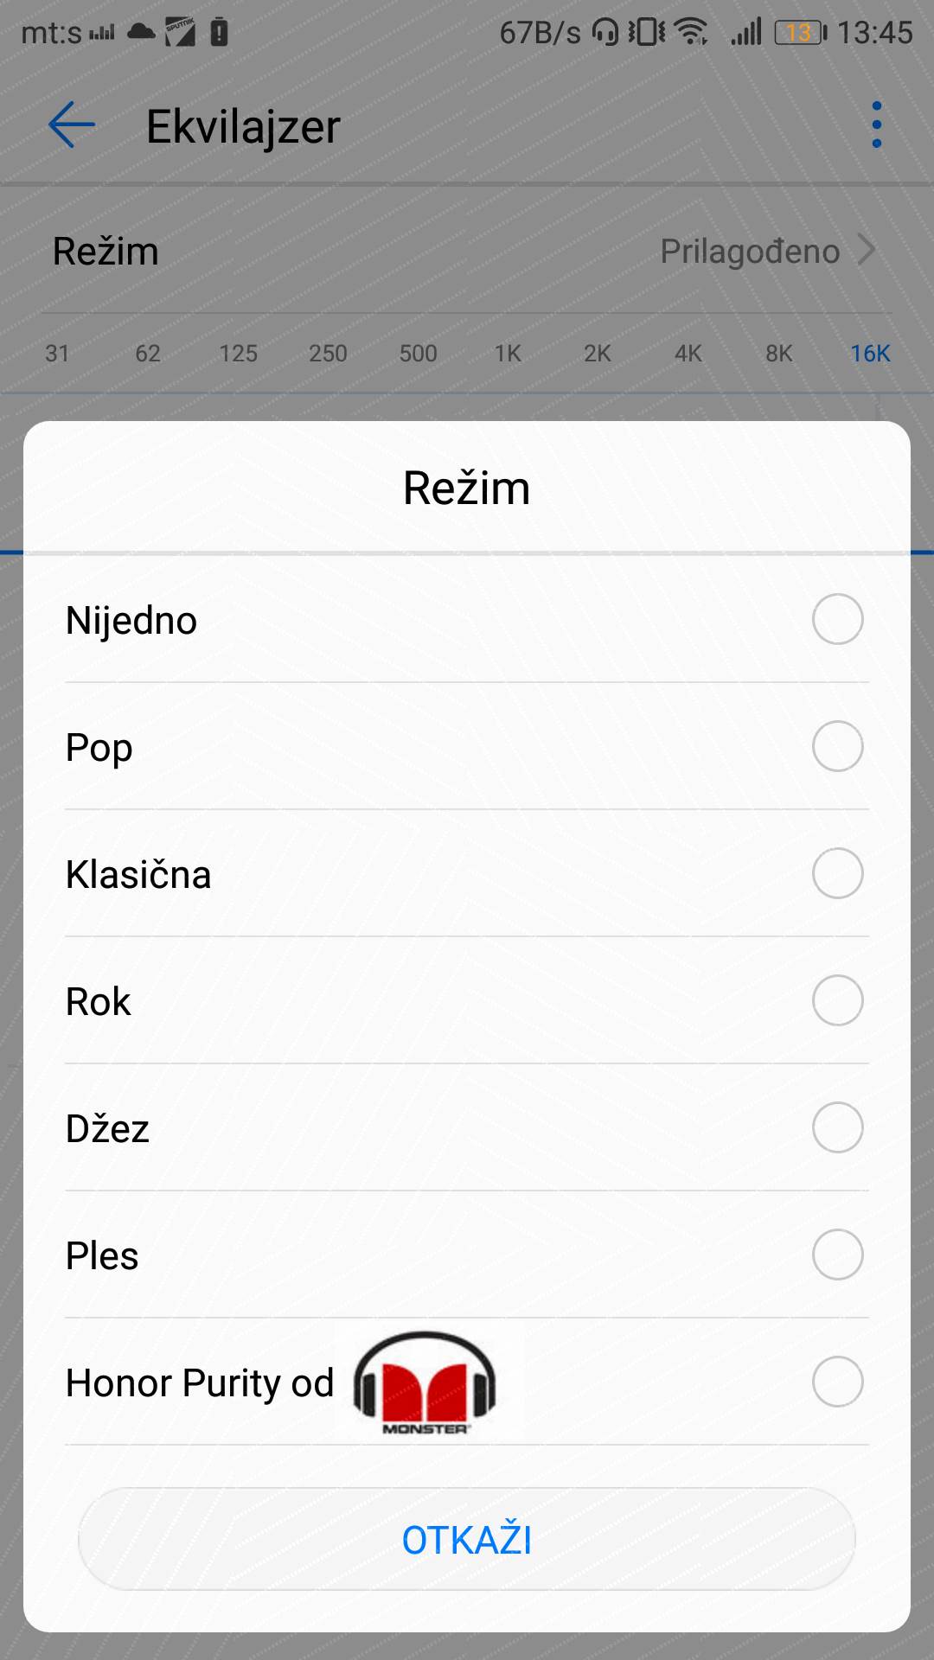Select the Pop radio button
Image resolution: width=934 pixels, height=1660 pixels.
pos(837,746)
